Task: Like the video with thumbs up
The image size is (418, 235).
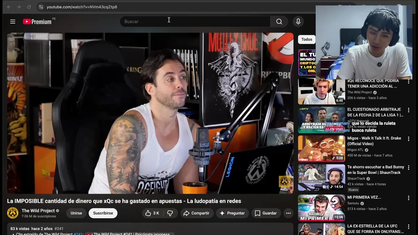Action: [x=152, y=213]
